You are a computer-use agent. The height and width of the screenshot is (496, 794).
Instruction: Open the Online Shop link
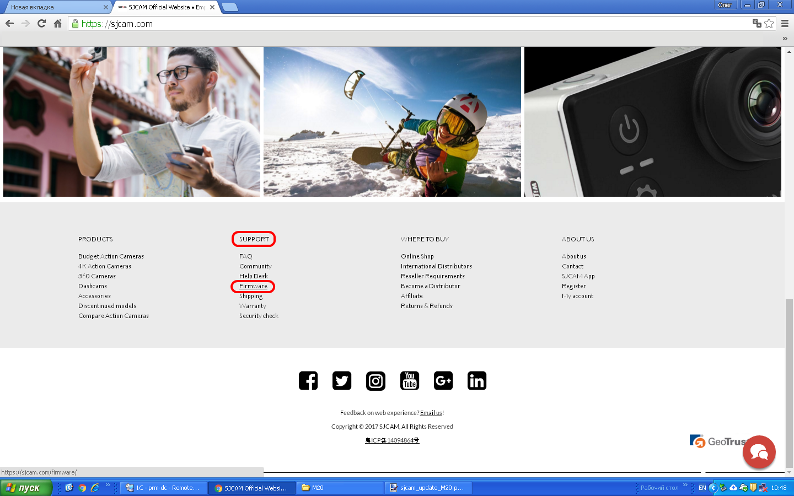pyautogui.click(x=417, y=256)
